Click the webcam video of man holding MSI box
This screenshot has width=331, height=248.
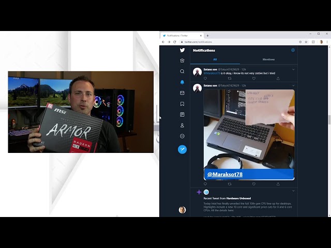[81, 112]
